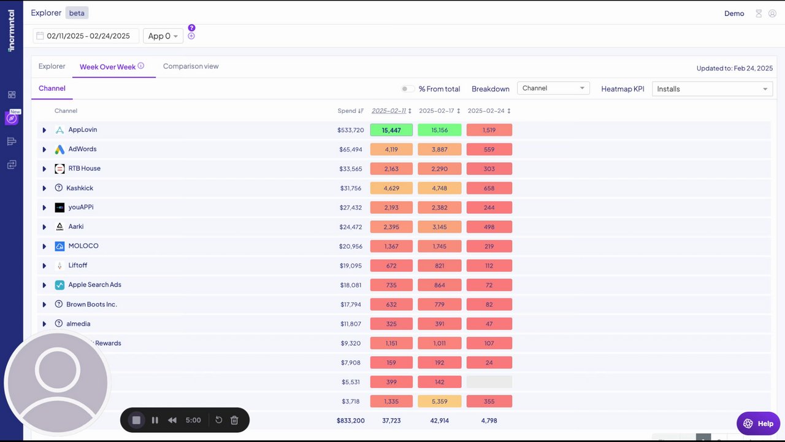Screen dimensions: 785x442
Task: Click the AppLovin channel logo
Action: pos(59,130)
